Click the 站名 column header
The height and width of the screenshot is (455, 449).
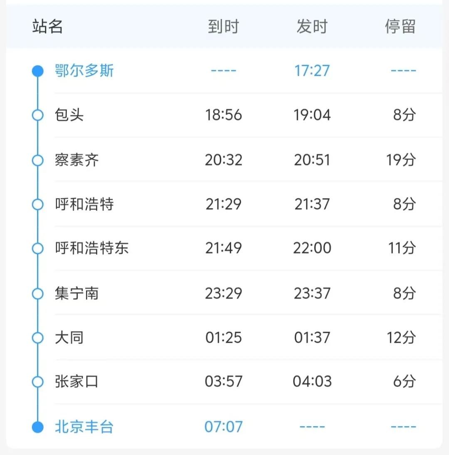tap(47, 27)
